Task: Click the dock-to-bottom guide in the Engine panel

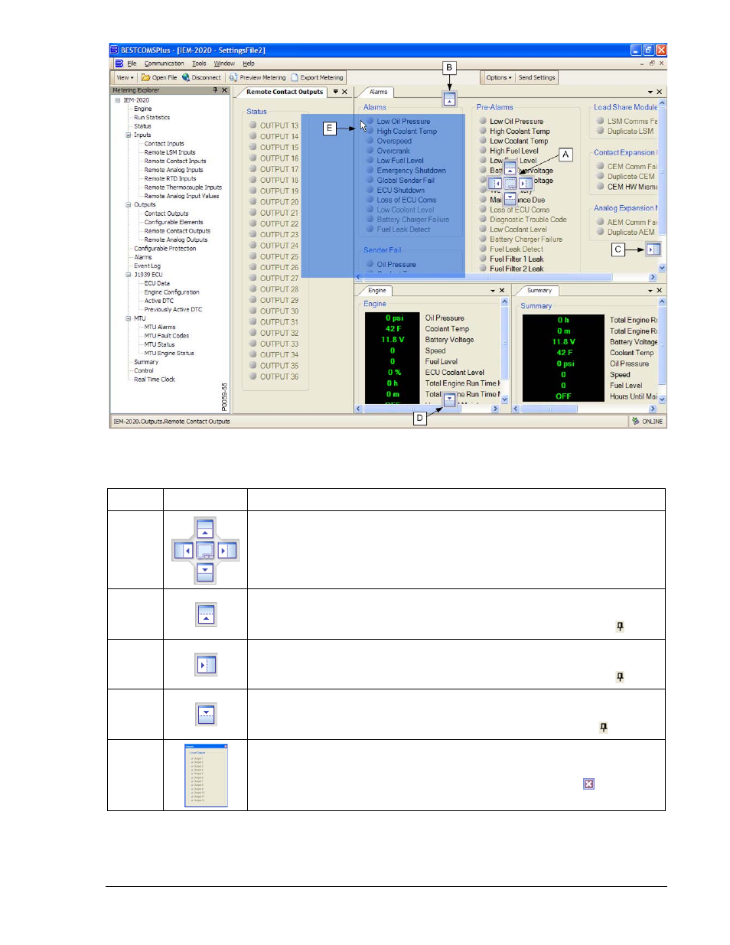Action: click(x=450, y=399)
